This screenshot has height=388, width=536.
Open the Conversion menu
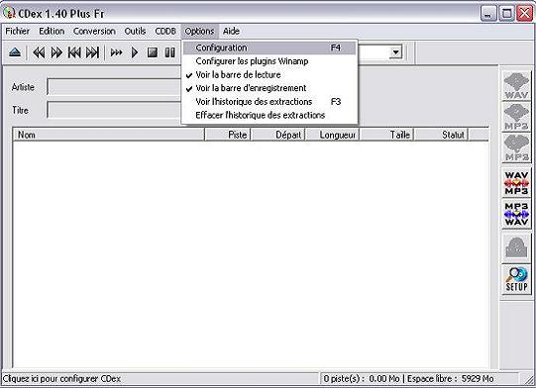pyautogui.click(x=94, y=31)
